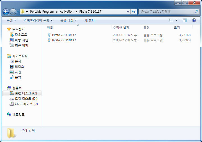Viewport: 202px width, 142px height.
Task: Open the 문서 library
Action: tap(18, 61)
